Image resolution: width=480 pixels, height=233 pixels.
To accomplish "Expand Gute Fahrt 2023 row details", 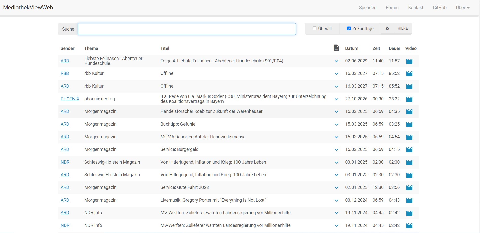I will click(x=336, y=188).
